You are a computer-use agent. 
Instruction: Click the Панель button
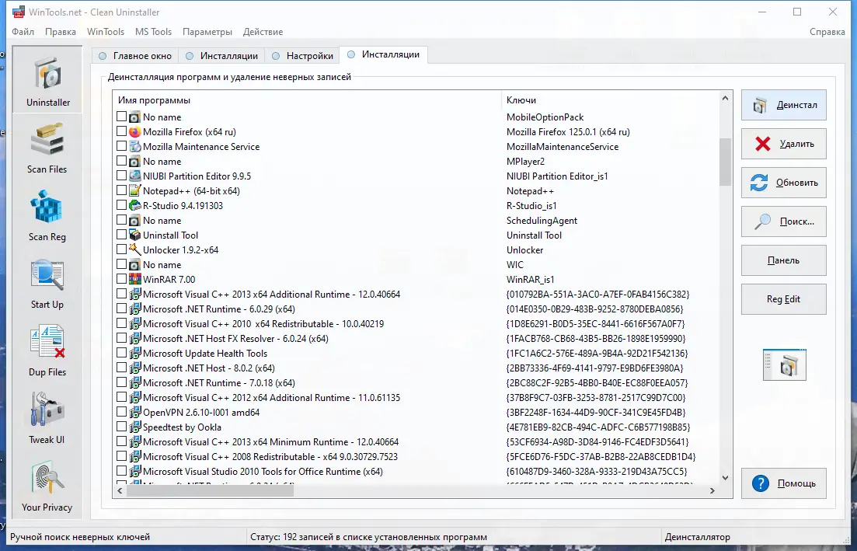783,260
